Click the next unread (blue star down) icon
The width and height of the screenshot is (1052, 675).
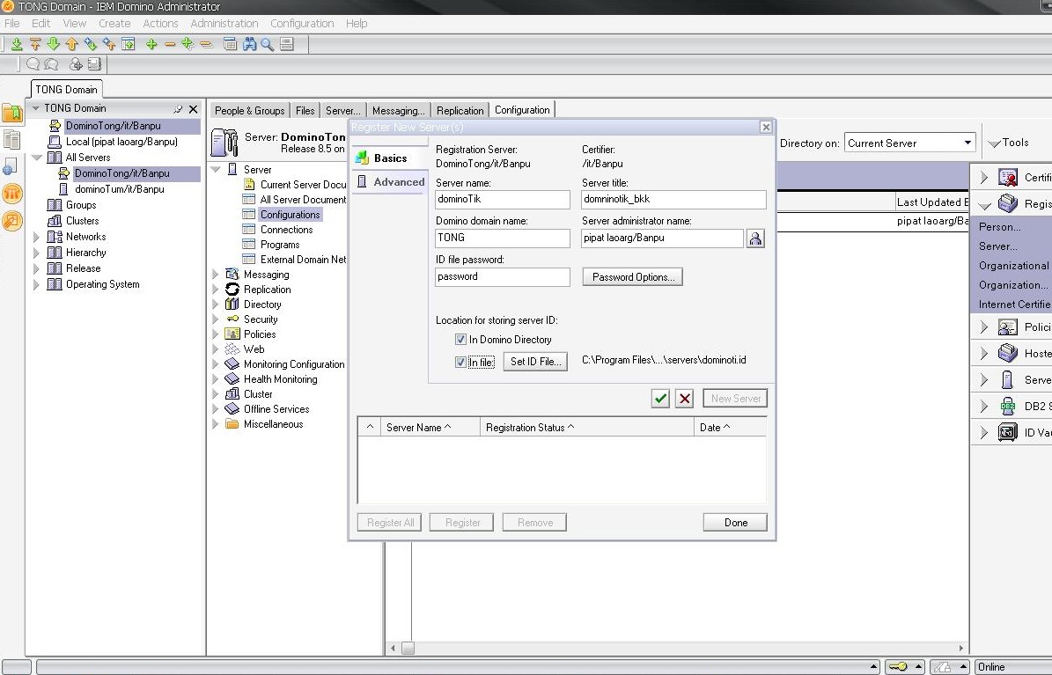pyautogui.click(x=90, y=44)
